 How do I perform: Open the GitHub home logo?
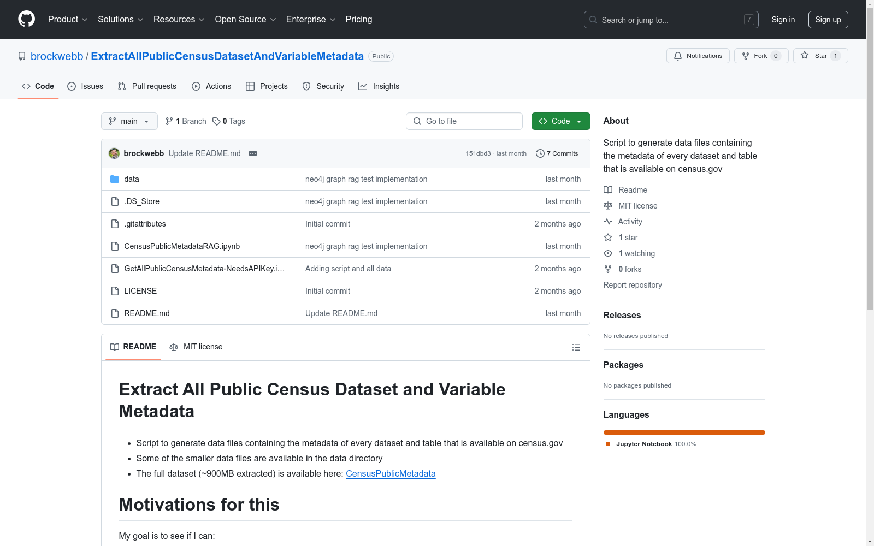tap(26, 19)
